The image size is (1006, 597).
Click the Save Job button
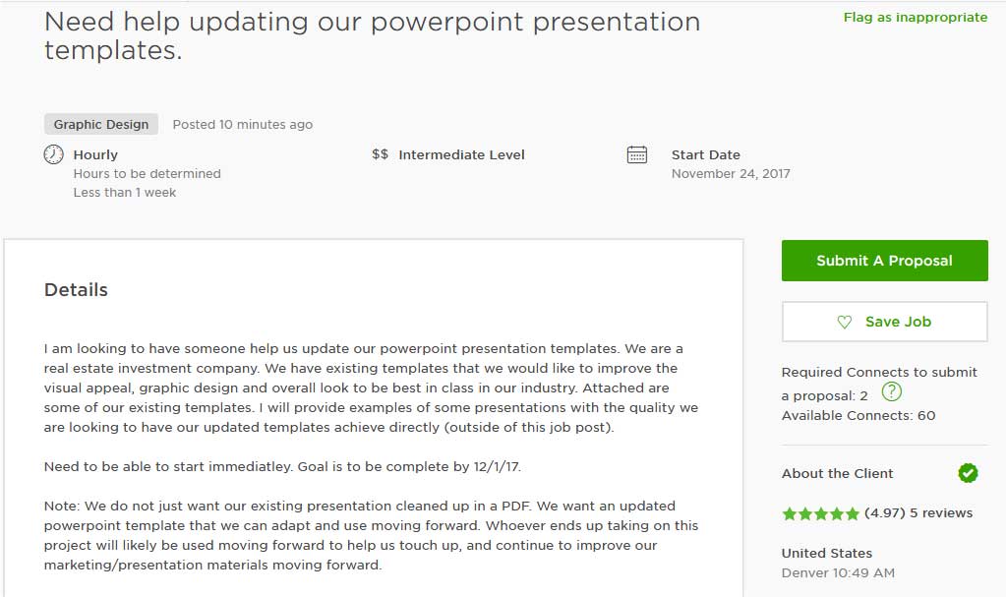(884, 322)
